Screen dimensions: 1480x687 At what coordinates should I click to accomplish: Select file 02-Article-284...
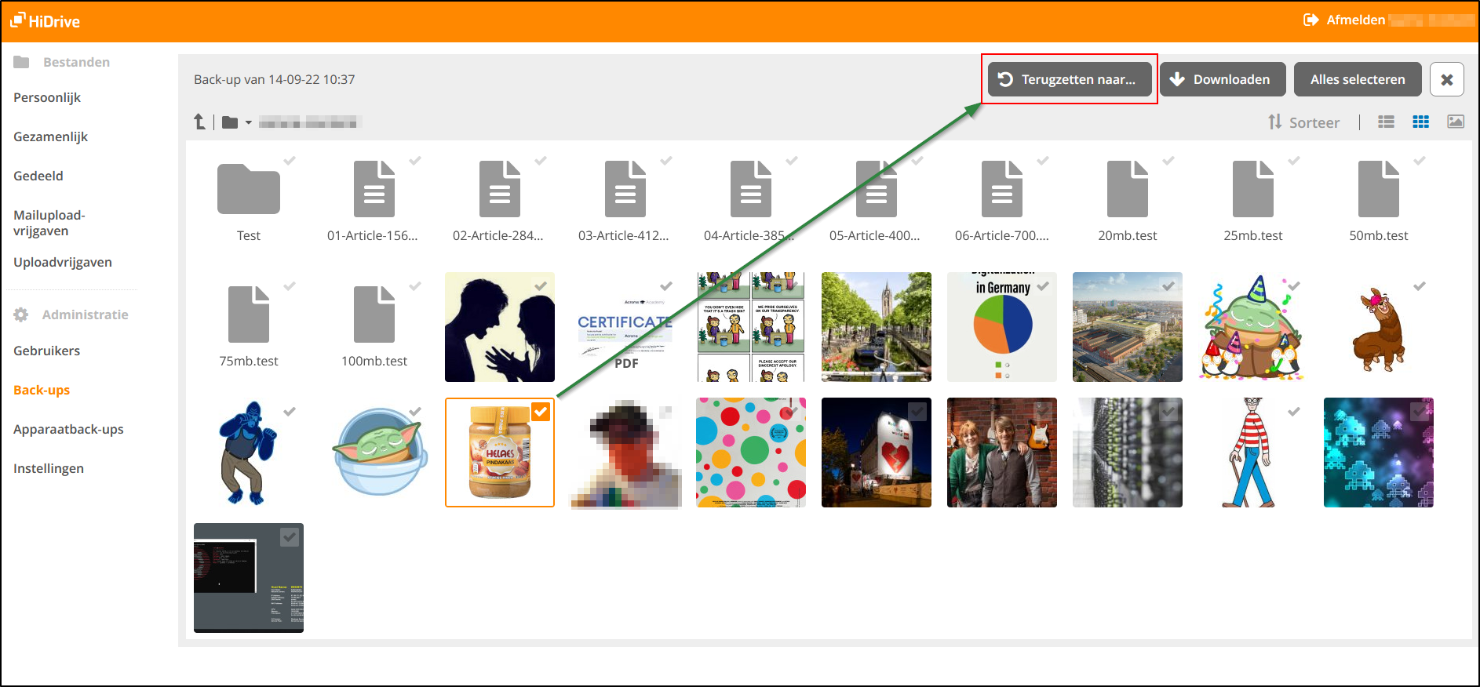point(500,189)
